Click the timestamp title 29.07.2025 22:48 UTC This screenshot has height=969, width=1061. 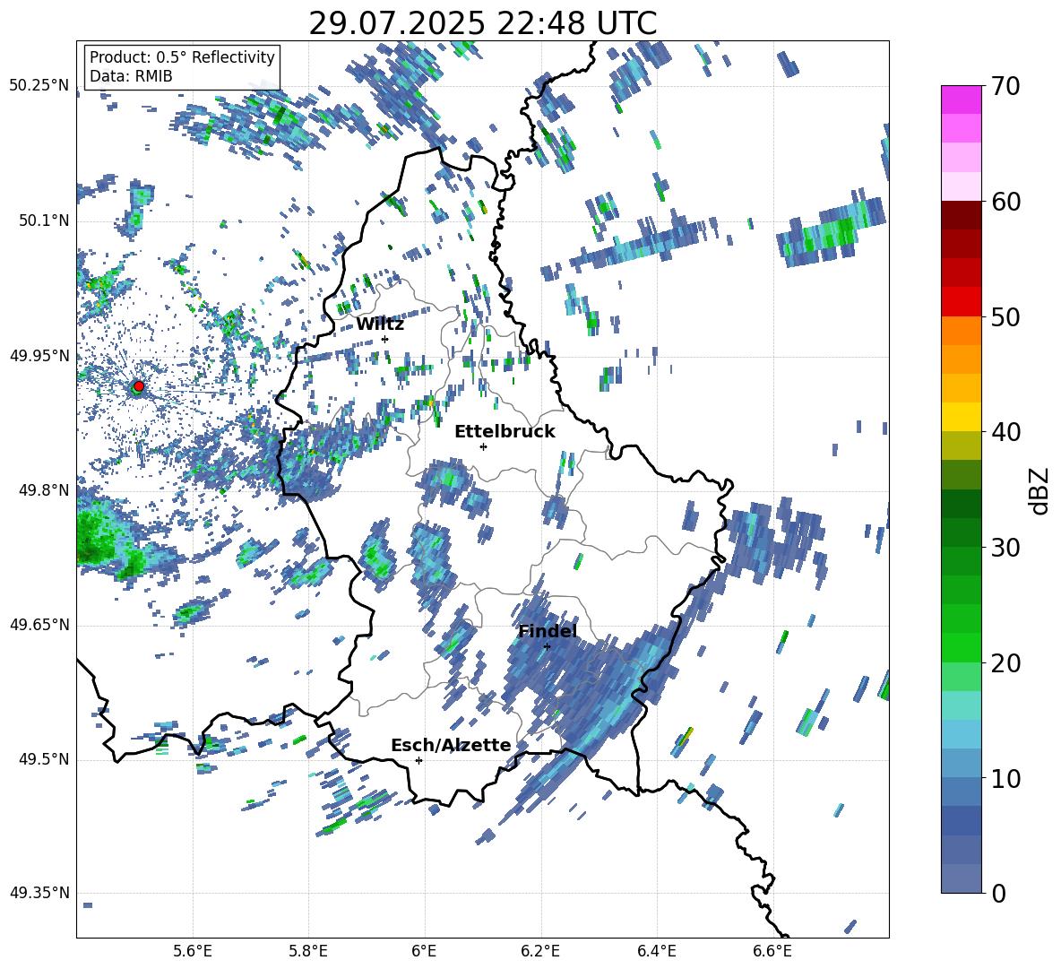point(483,23)
